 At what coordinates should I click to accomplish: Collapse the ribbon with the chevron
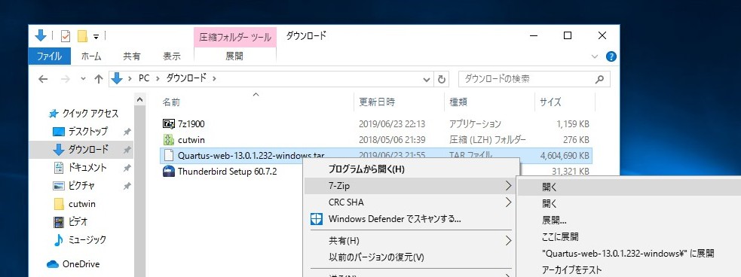tap(595, 56)
